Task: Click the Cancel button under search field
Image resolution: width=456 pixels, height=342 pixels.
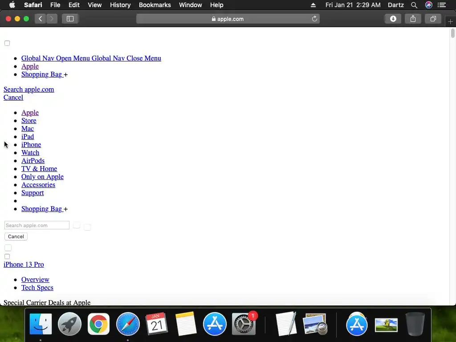Action: (16, 236)
